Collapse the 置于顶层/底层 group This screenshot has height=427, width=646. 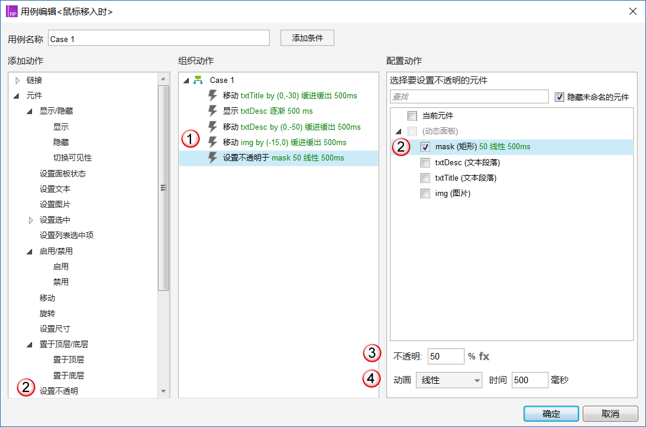click(x=30, y=345)
